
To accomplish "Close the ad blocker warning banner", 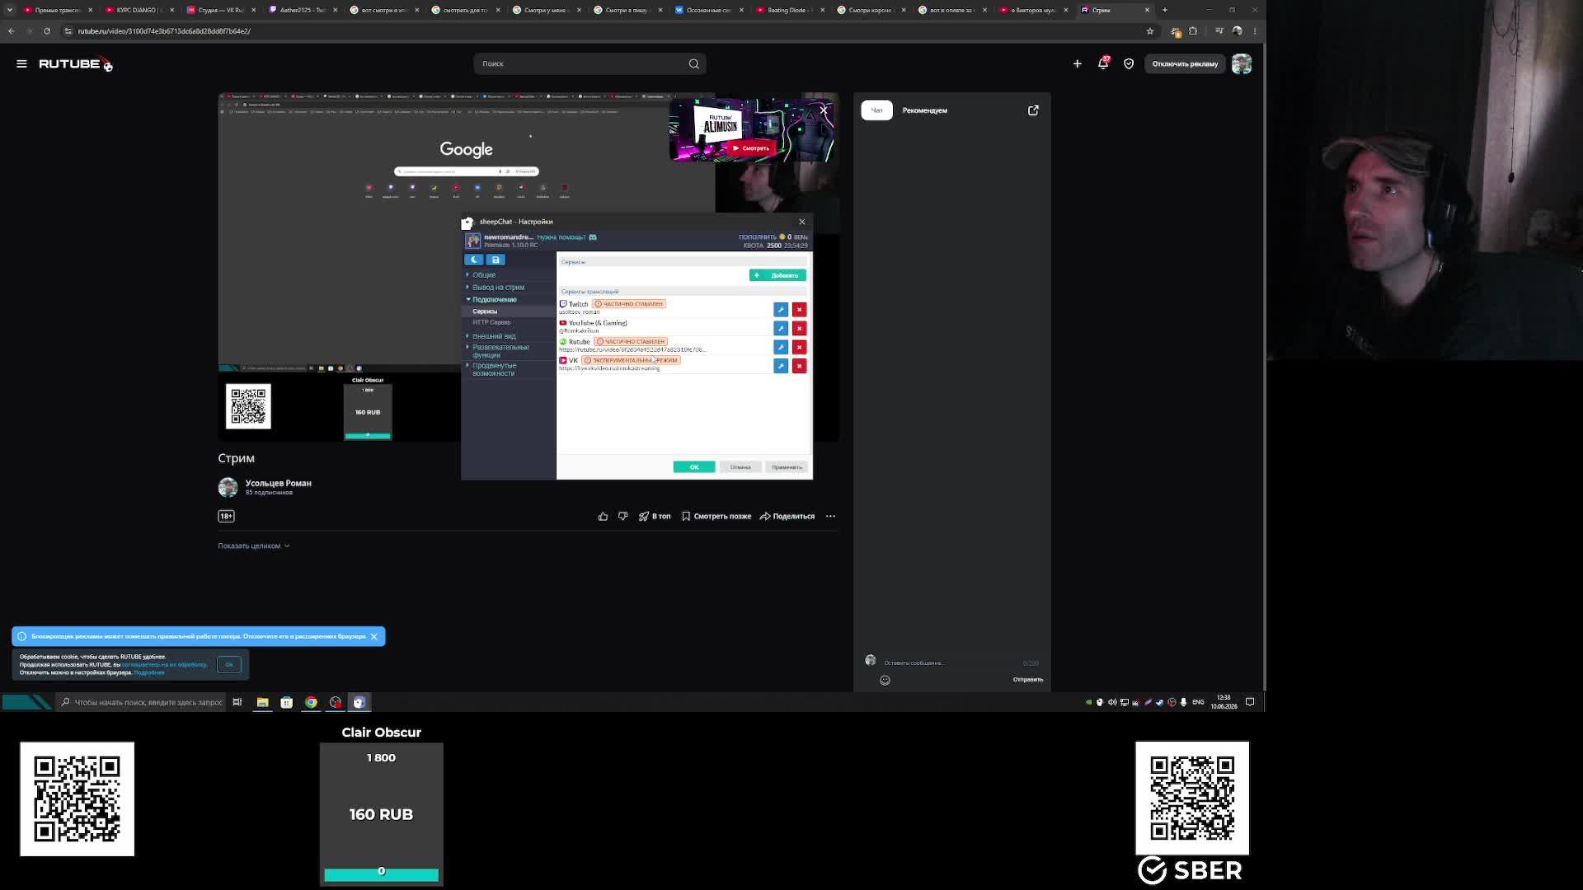I will point(373,636).
